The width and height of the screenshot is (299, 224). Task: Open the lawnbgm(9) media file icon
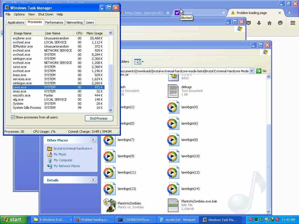click(109, 156)
